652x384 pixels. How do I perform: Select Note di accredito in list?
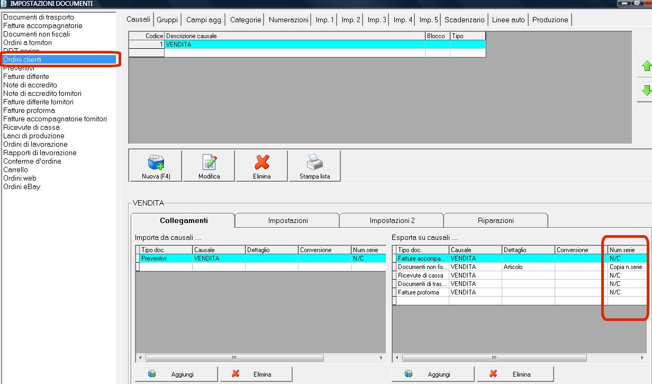pyautogui.click(x=30, y=85)
